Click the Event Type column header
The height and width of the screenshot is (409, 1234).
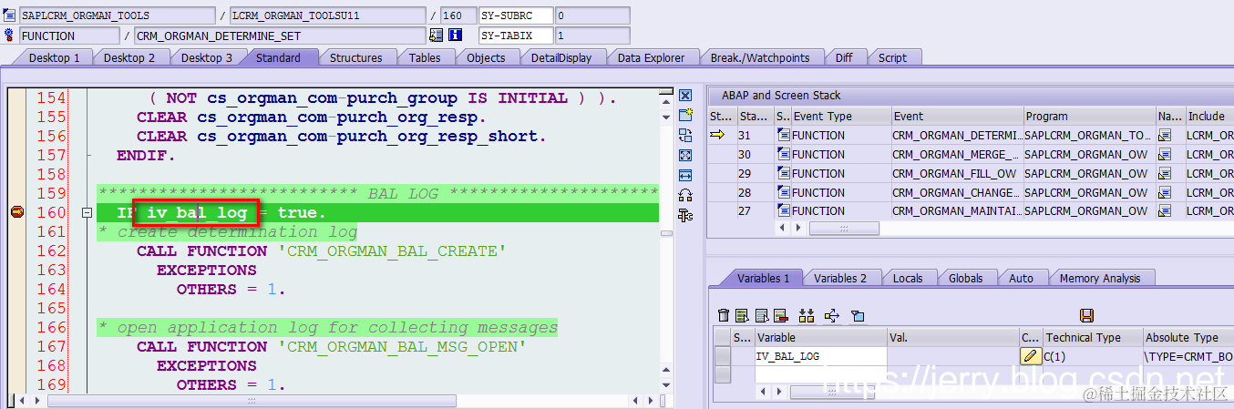pyautogui.click(x=840, y=116)
